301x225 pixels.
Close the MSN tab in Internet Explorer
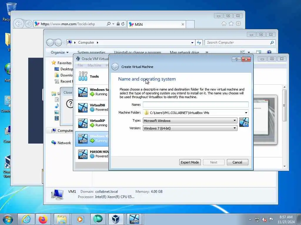click(x=183, y=24)
